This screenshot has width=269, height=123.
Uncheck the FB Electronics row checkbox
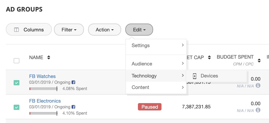[17, 107]
